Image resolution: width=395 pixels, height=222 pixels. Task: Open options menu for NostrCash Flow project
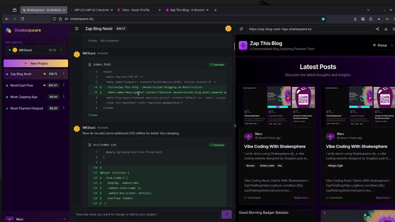(x=64, y=85)
